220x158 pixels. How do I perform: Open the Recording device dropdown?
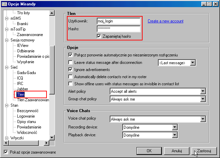[175, 127]
